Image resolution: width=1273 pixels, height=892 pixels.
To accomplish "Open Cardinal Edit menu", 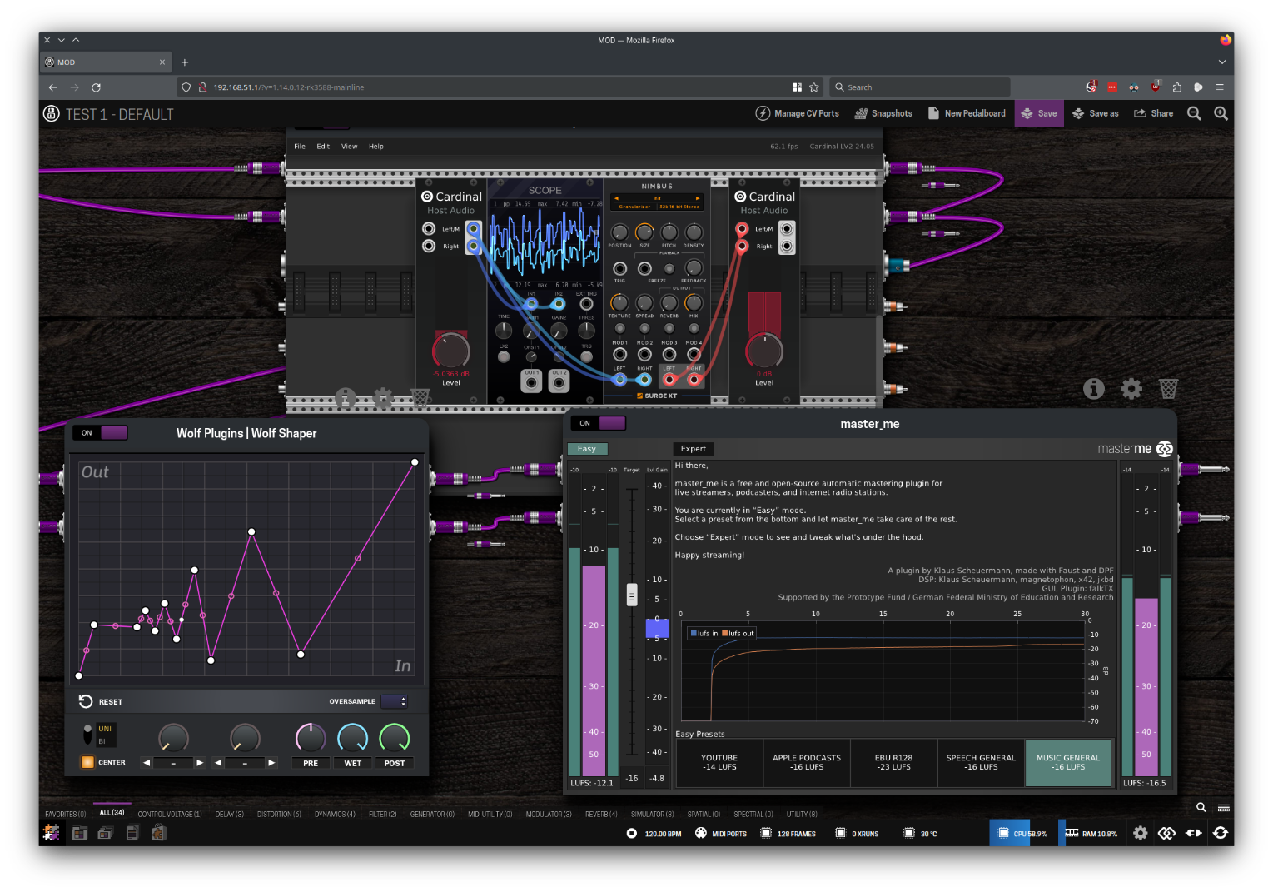I will 323,147.
